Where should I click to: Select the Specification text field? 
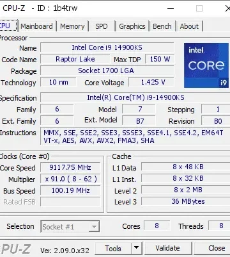click(x=135, y=97)
